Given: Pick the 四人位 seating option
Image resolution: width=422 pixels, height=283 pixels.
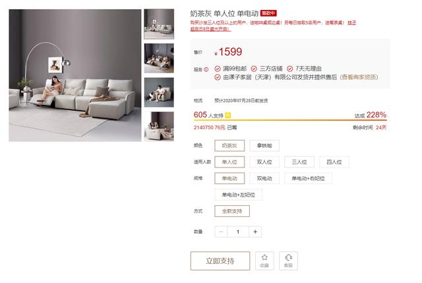Looking at the screenshot, I should coord(334,162).
